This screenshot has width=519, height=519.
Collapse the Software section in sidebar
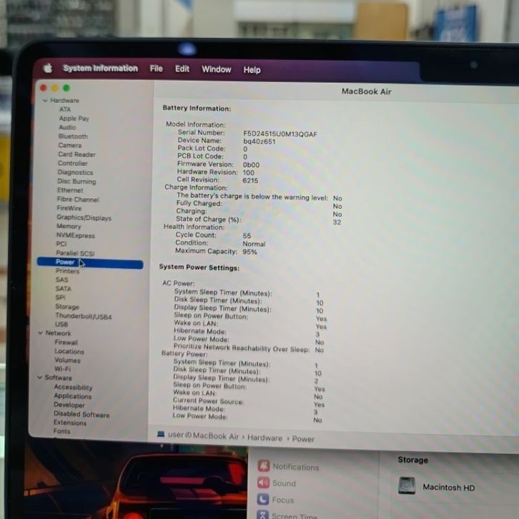[39, 377]
